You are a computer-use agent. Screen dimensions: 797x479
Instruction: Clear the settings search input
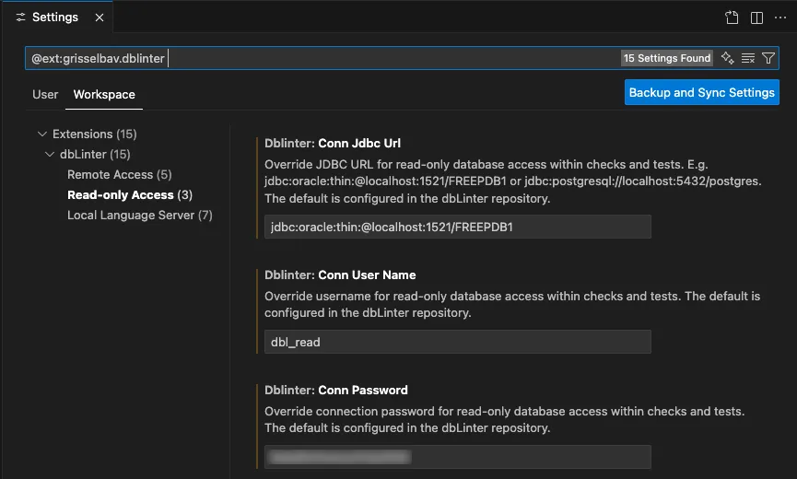pyautogui.click(x=748, y=58)
